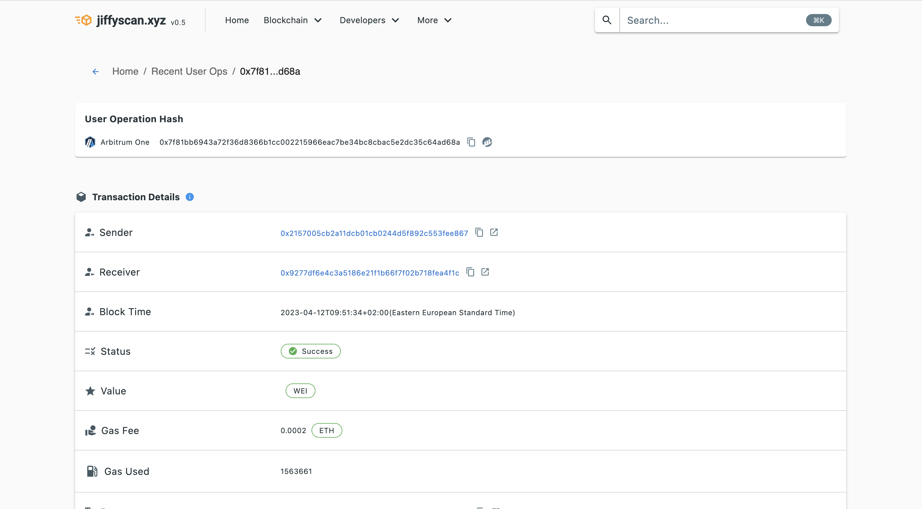Click the User Operation Hash heading
Viewport: 922px width, 509px height.
134,119
